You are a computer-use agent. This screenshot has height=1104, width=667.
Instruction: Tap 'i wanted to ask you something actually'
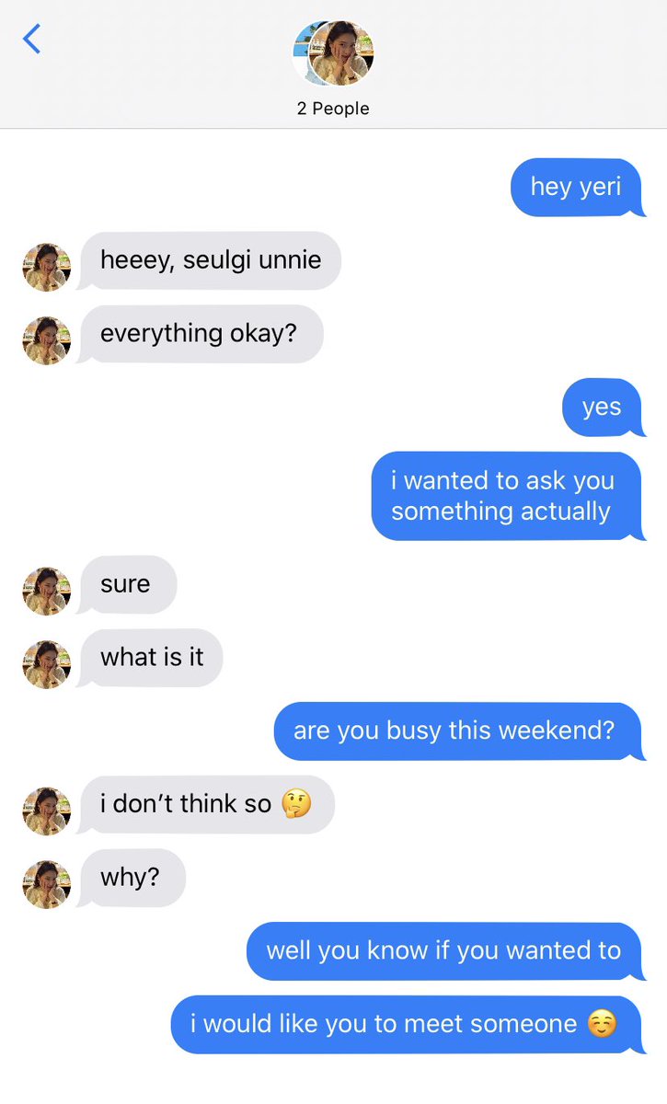coord(506,496)
